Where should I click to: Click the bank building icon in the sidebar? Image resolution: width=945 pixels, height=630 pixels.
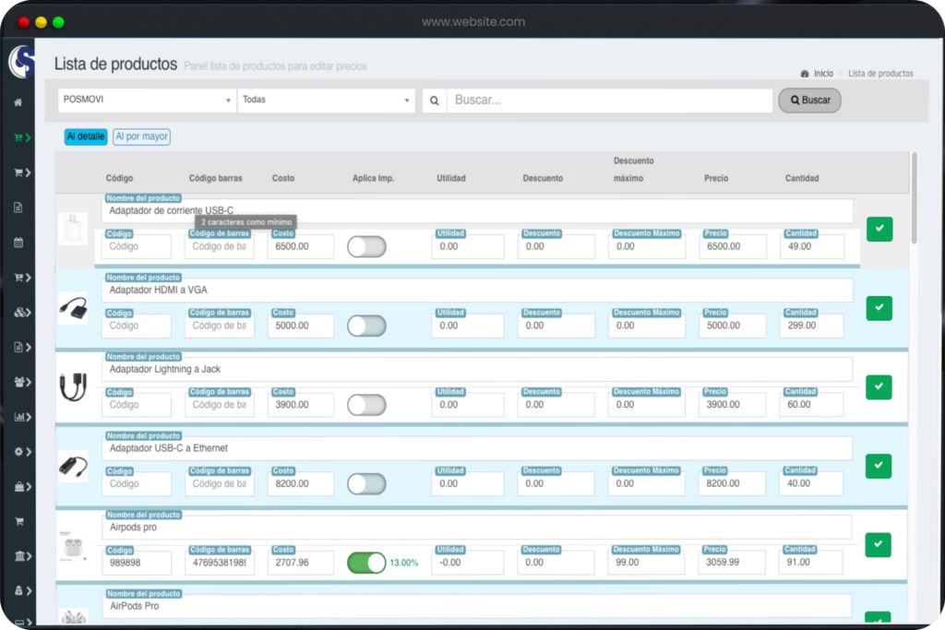pyautogui.click(x=19, y=556)
